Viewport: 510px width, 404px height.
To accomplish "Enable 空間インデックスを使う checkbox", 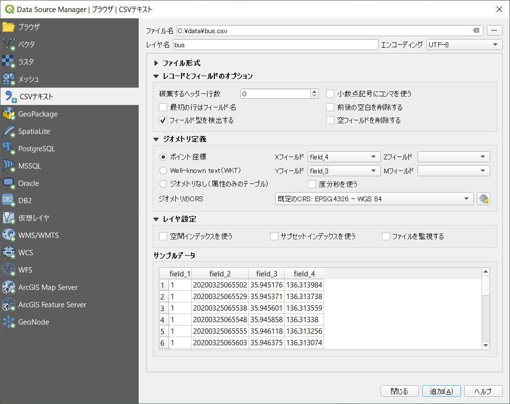I will pyautogui.click(x=163, y=236).
